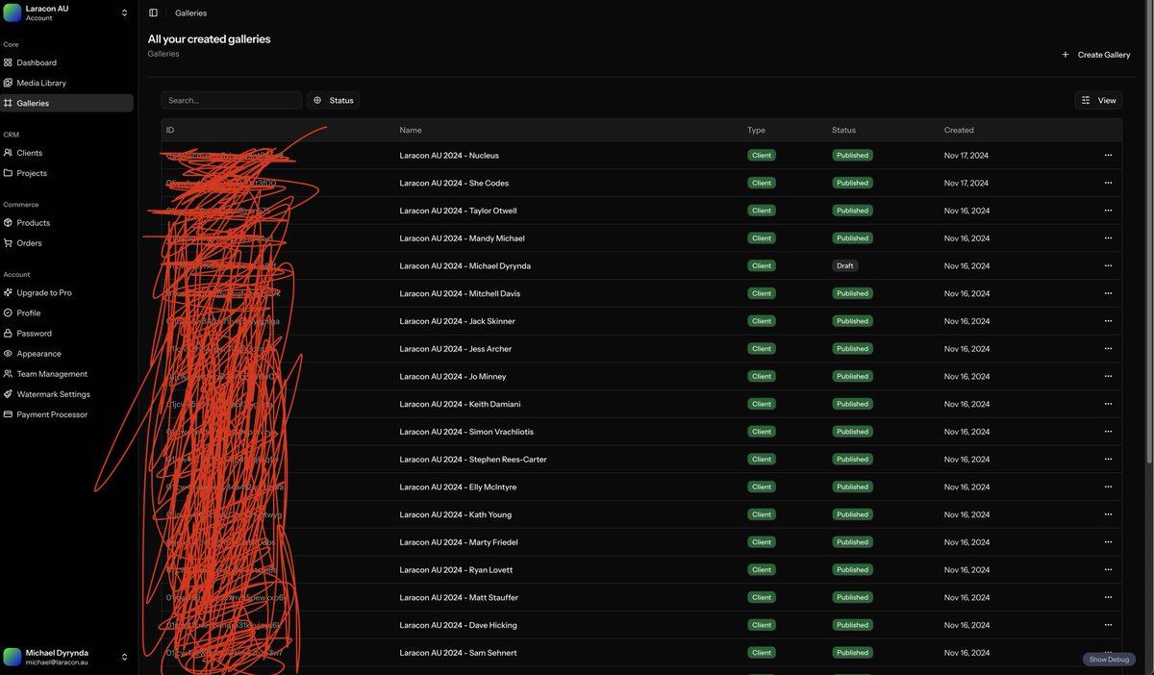Open Watermark Settings page

coord(66,394)
